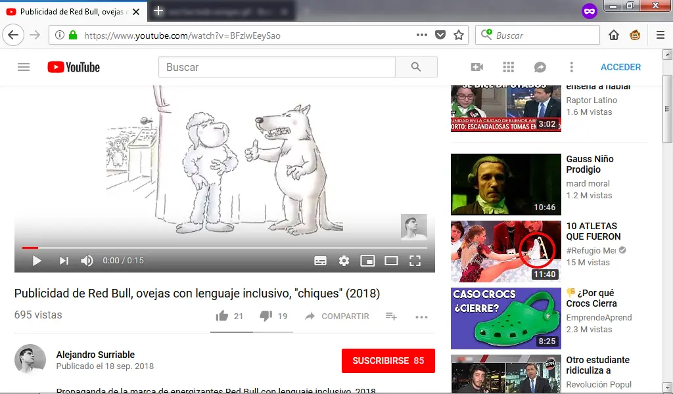Click page scrollbar up arrow
This screenshot has height=394, width=673.
(x=667, y=55)
